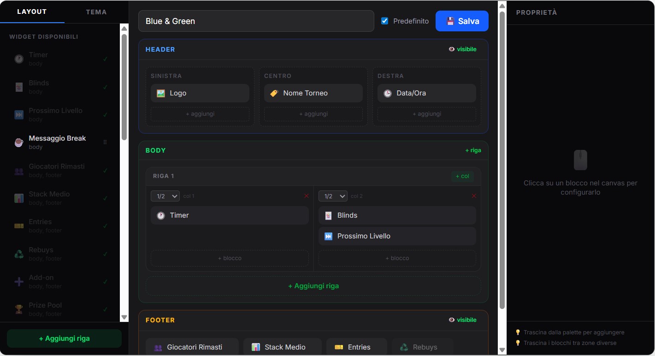This screenshot has height=356, width=655.
Task: Click + aggiungi under Destra header zone
Action: pos(427,114)
